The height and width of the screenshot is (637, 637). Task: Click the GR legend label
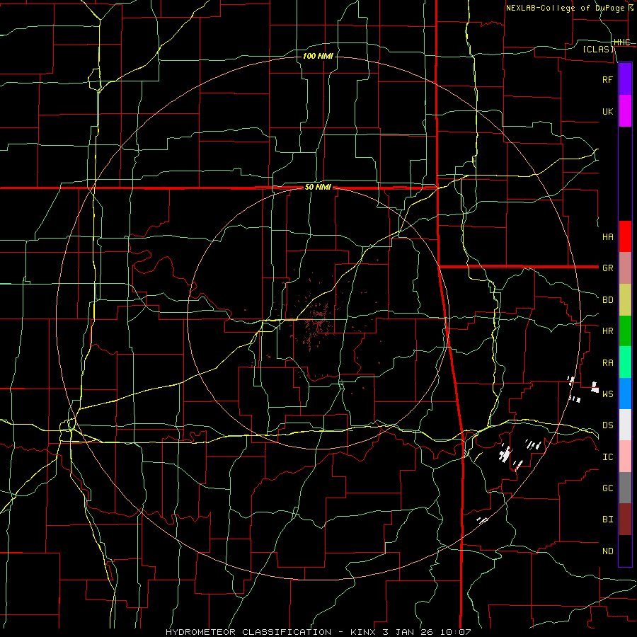(x=607, y=268)
